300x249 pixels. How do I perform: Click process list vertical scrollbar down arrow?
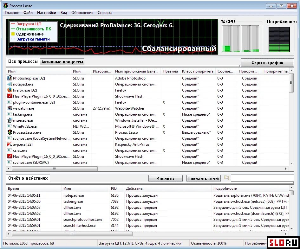(x=291, y=163)
